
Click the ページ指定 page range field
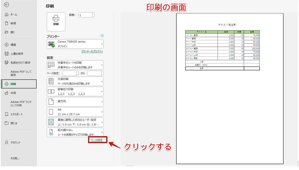71,73
